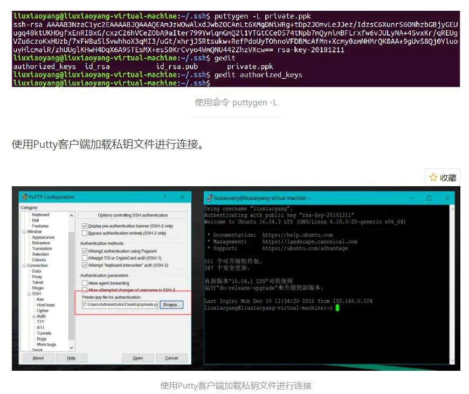469x394 pixels.
Task: Select Proxy in the category tree
Action: [37, 277]
